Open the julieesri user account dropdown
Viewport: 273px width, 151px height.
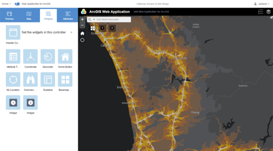(262, 4)
